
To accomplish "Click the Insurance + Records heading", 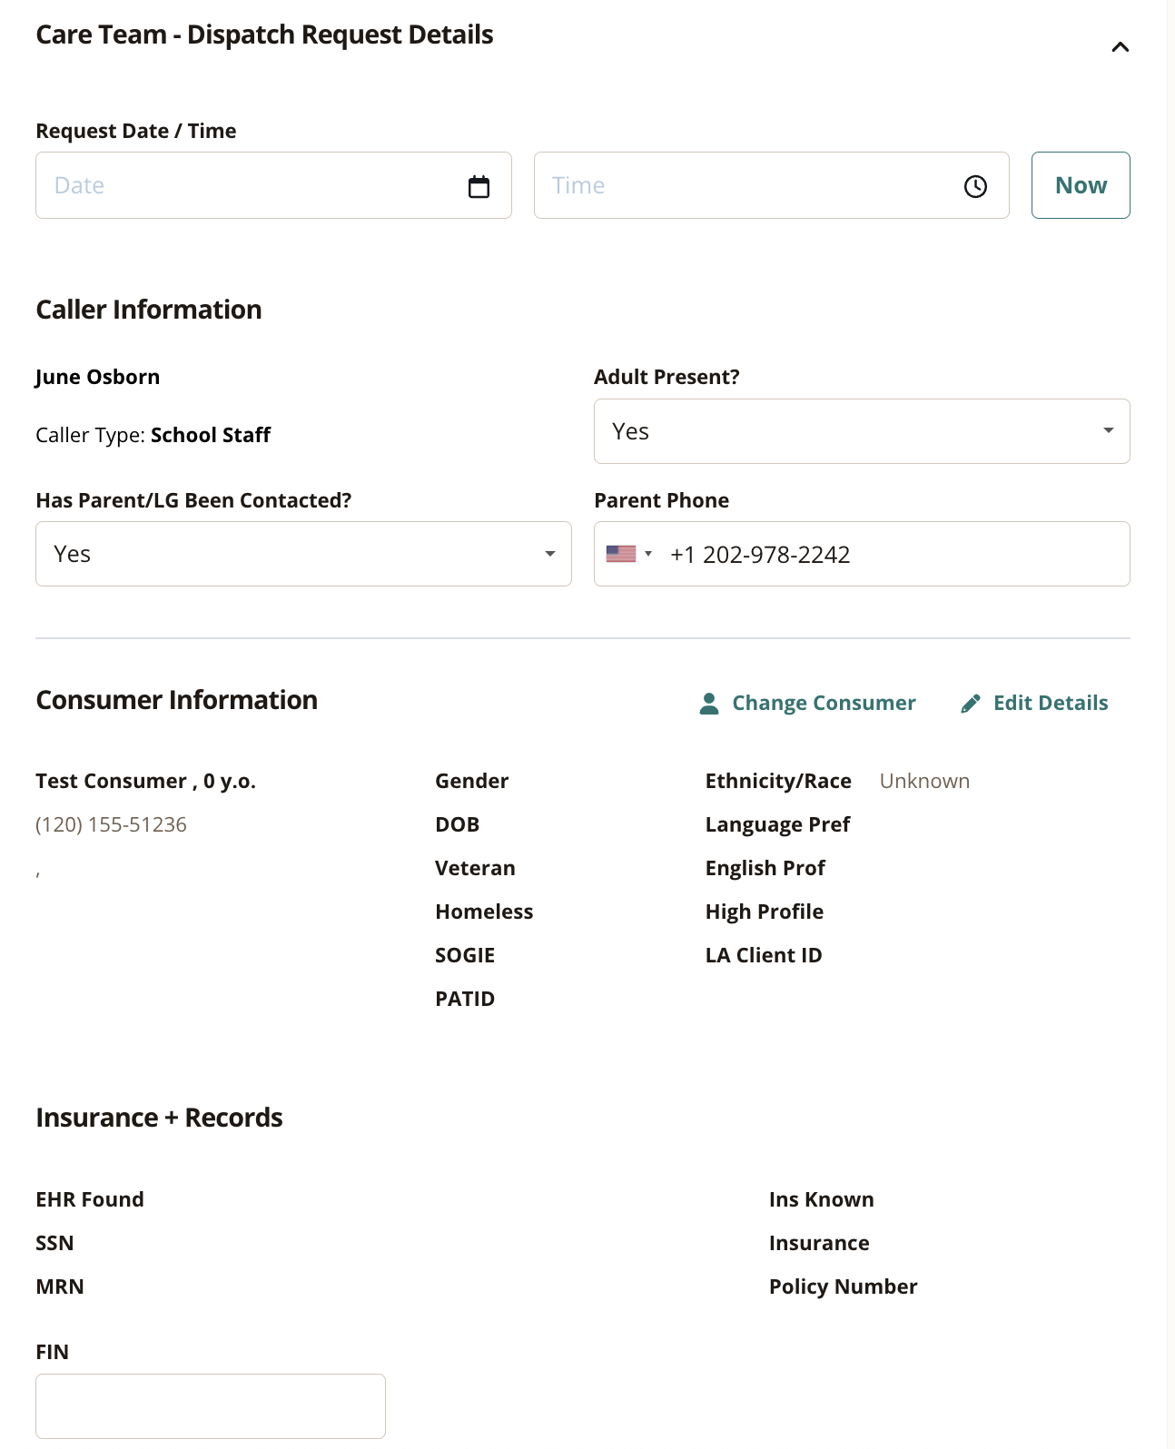I will 159,1118.
